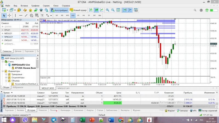Open the Торговля tab in toolbox
The height and width of the screenshot is (123, 219).
click(x=9, y=110)
